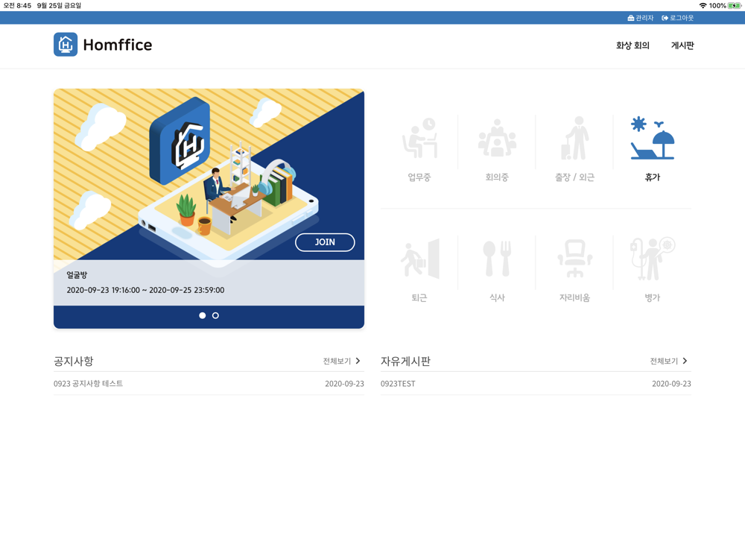
Task: Open the 관리자 admin link
Action: pyautogui.click(x=641, y=18)
